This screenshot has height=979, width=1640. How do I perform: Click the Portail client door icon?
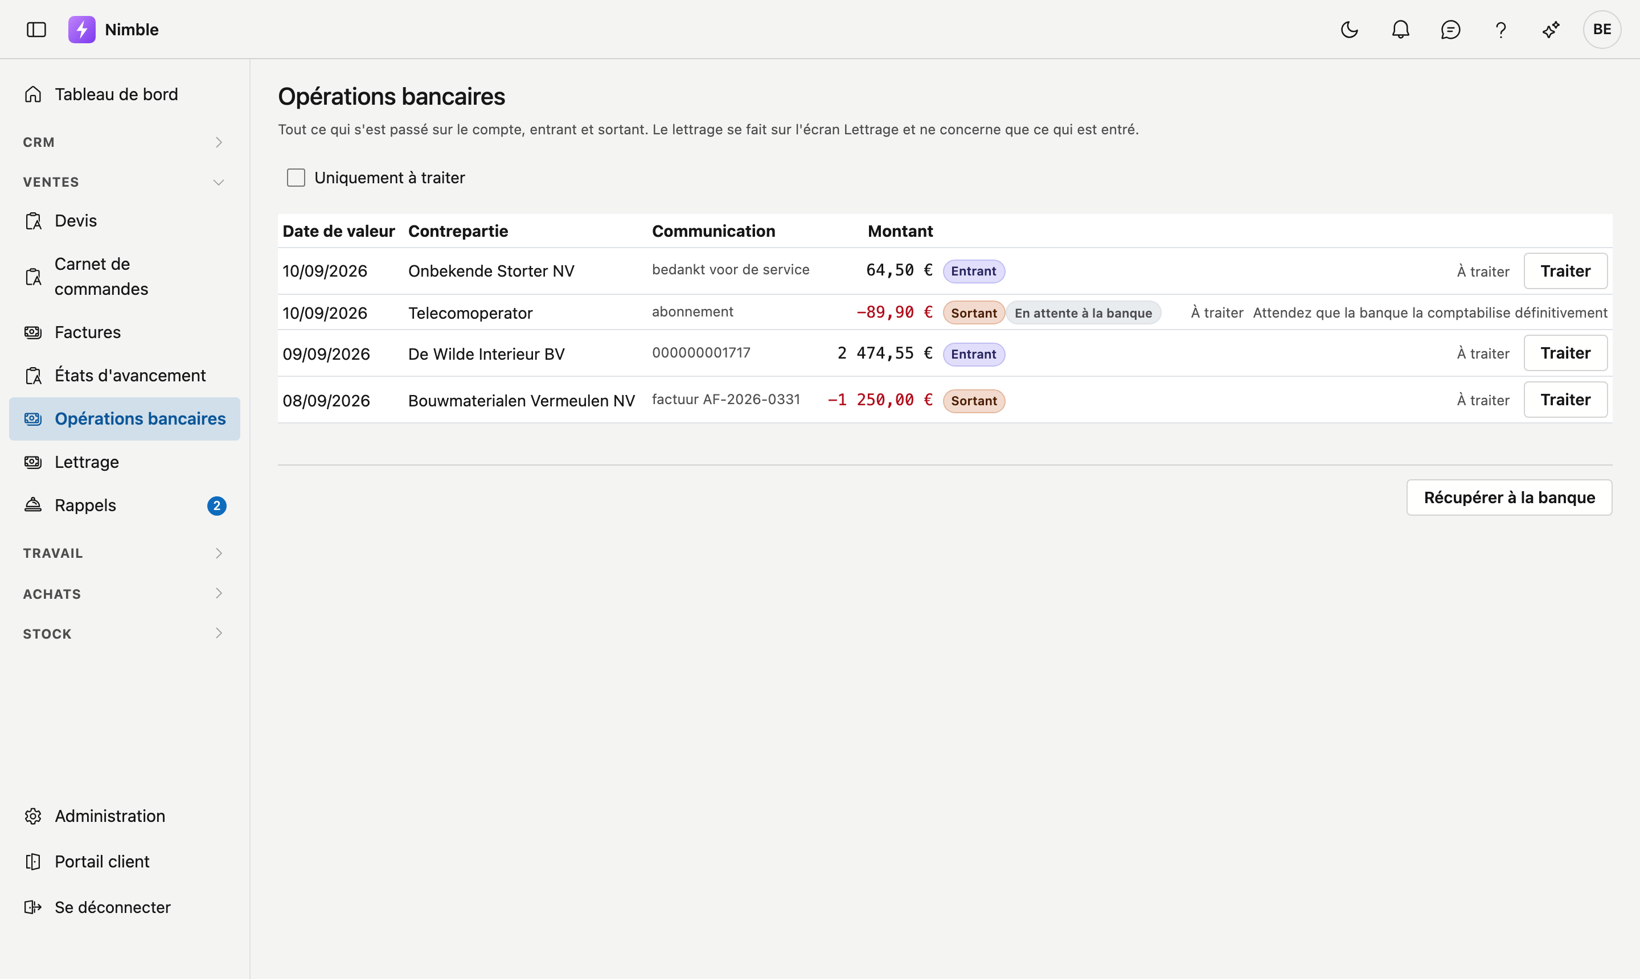point(33,862)
